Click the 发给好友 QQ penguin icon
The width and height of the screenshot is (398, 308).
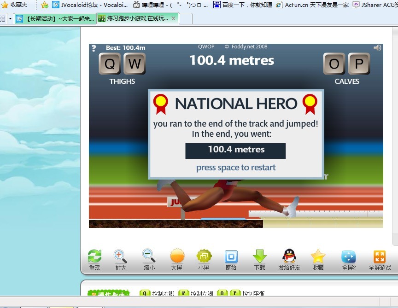click(289, 256)
